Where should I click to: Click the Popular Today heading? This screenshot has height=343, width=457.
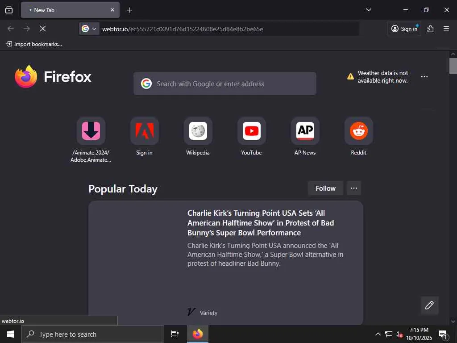coord(123,189)
